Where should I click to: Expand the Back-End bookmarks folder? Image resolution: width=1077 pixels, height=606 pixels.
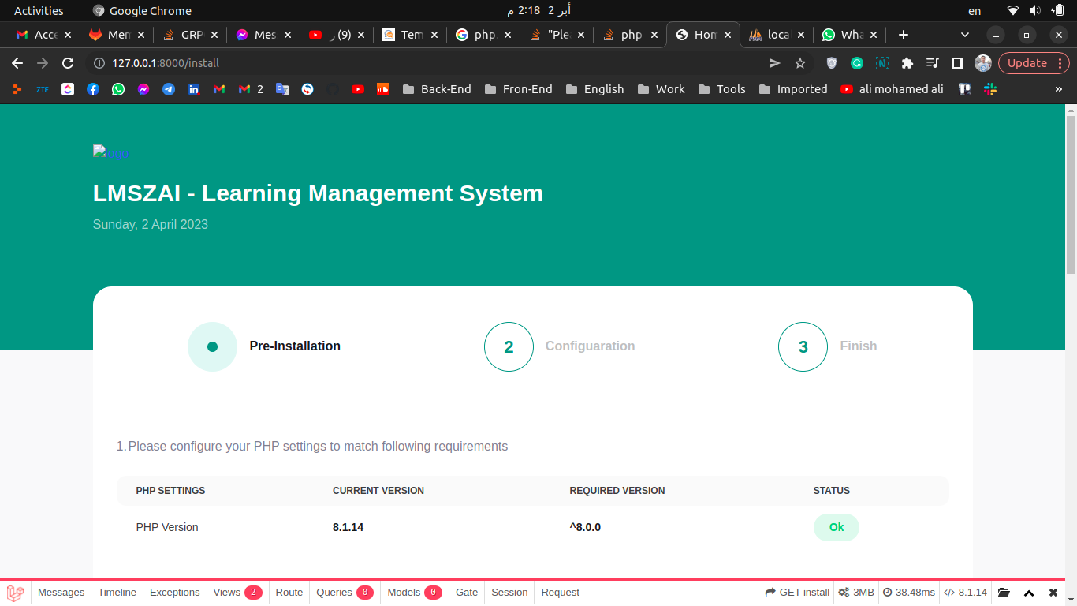coord(437,89)
